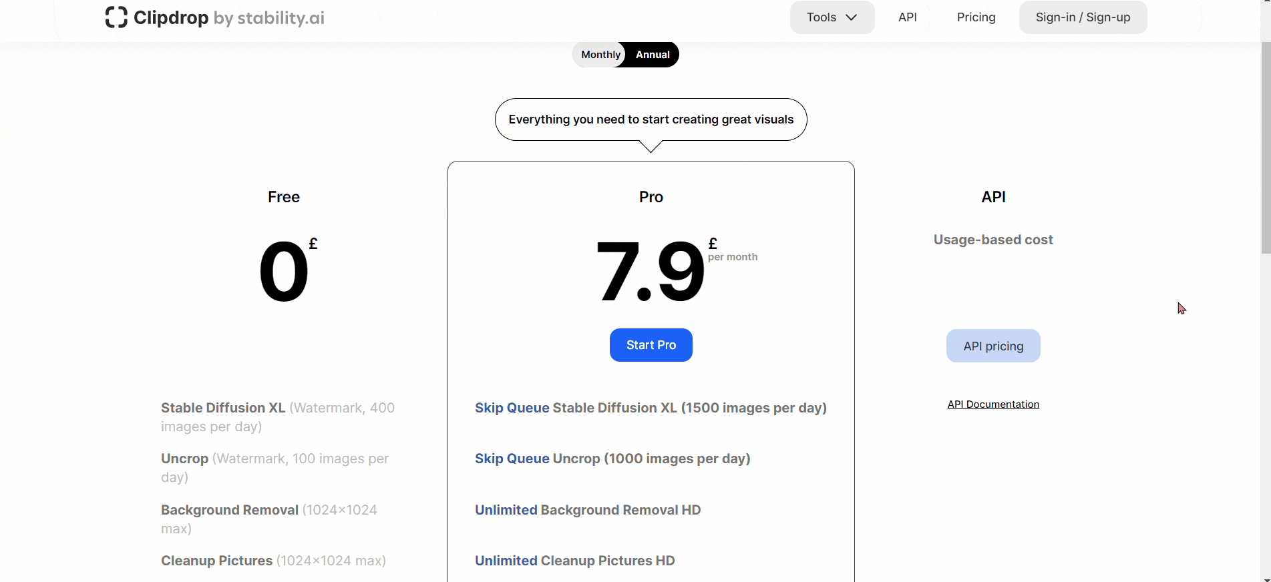Click the 7.9 price figure

tap(651, 272)
